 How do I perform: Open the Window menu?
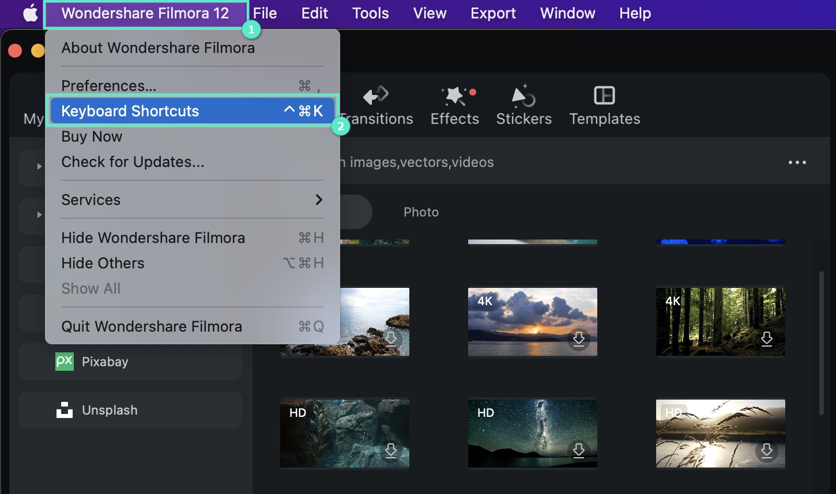pyautogui.click(x=568, y=13)
